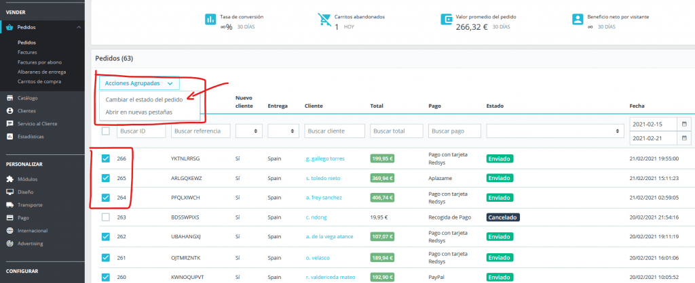The height and width of the screenshot is (283, 695).
Task: Select Abrir en nuevas pestañas
Action: tap(138, 112)
